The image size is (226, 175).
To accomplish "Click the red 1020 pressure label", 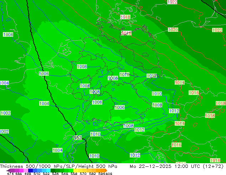I will pos(173,30).
